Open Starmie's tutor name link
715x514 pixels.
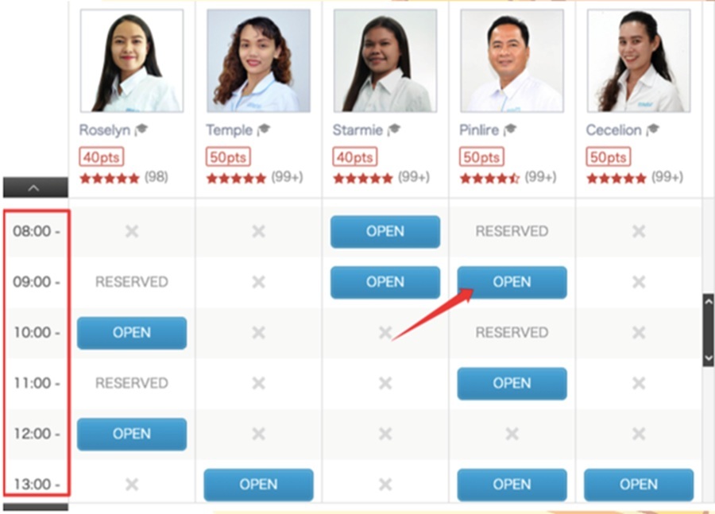357,130
